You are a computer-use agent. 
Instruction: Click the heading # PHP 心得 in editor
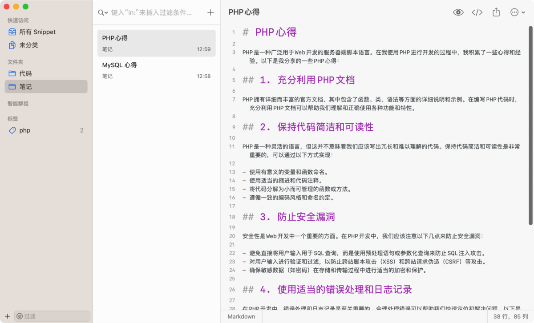click(x=270, y=32)
